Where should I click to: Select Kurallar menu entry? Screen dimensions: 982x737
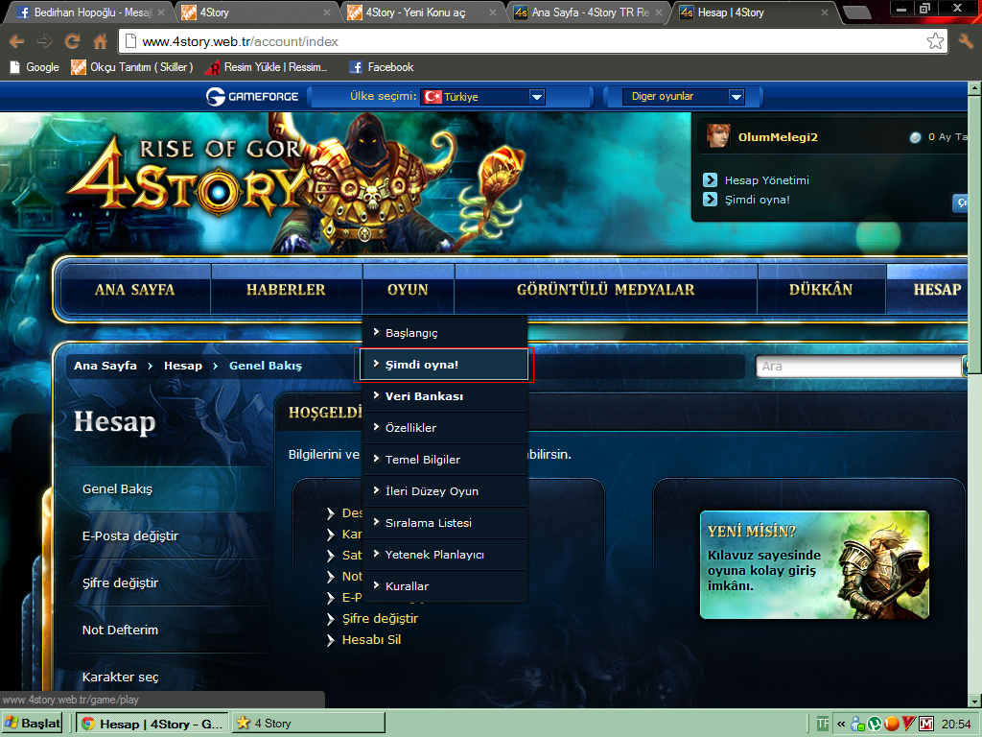click(x=445, y=586)
